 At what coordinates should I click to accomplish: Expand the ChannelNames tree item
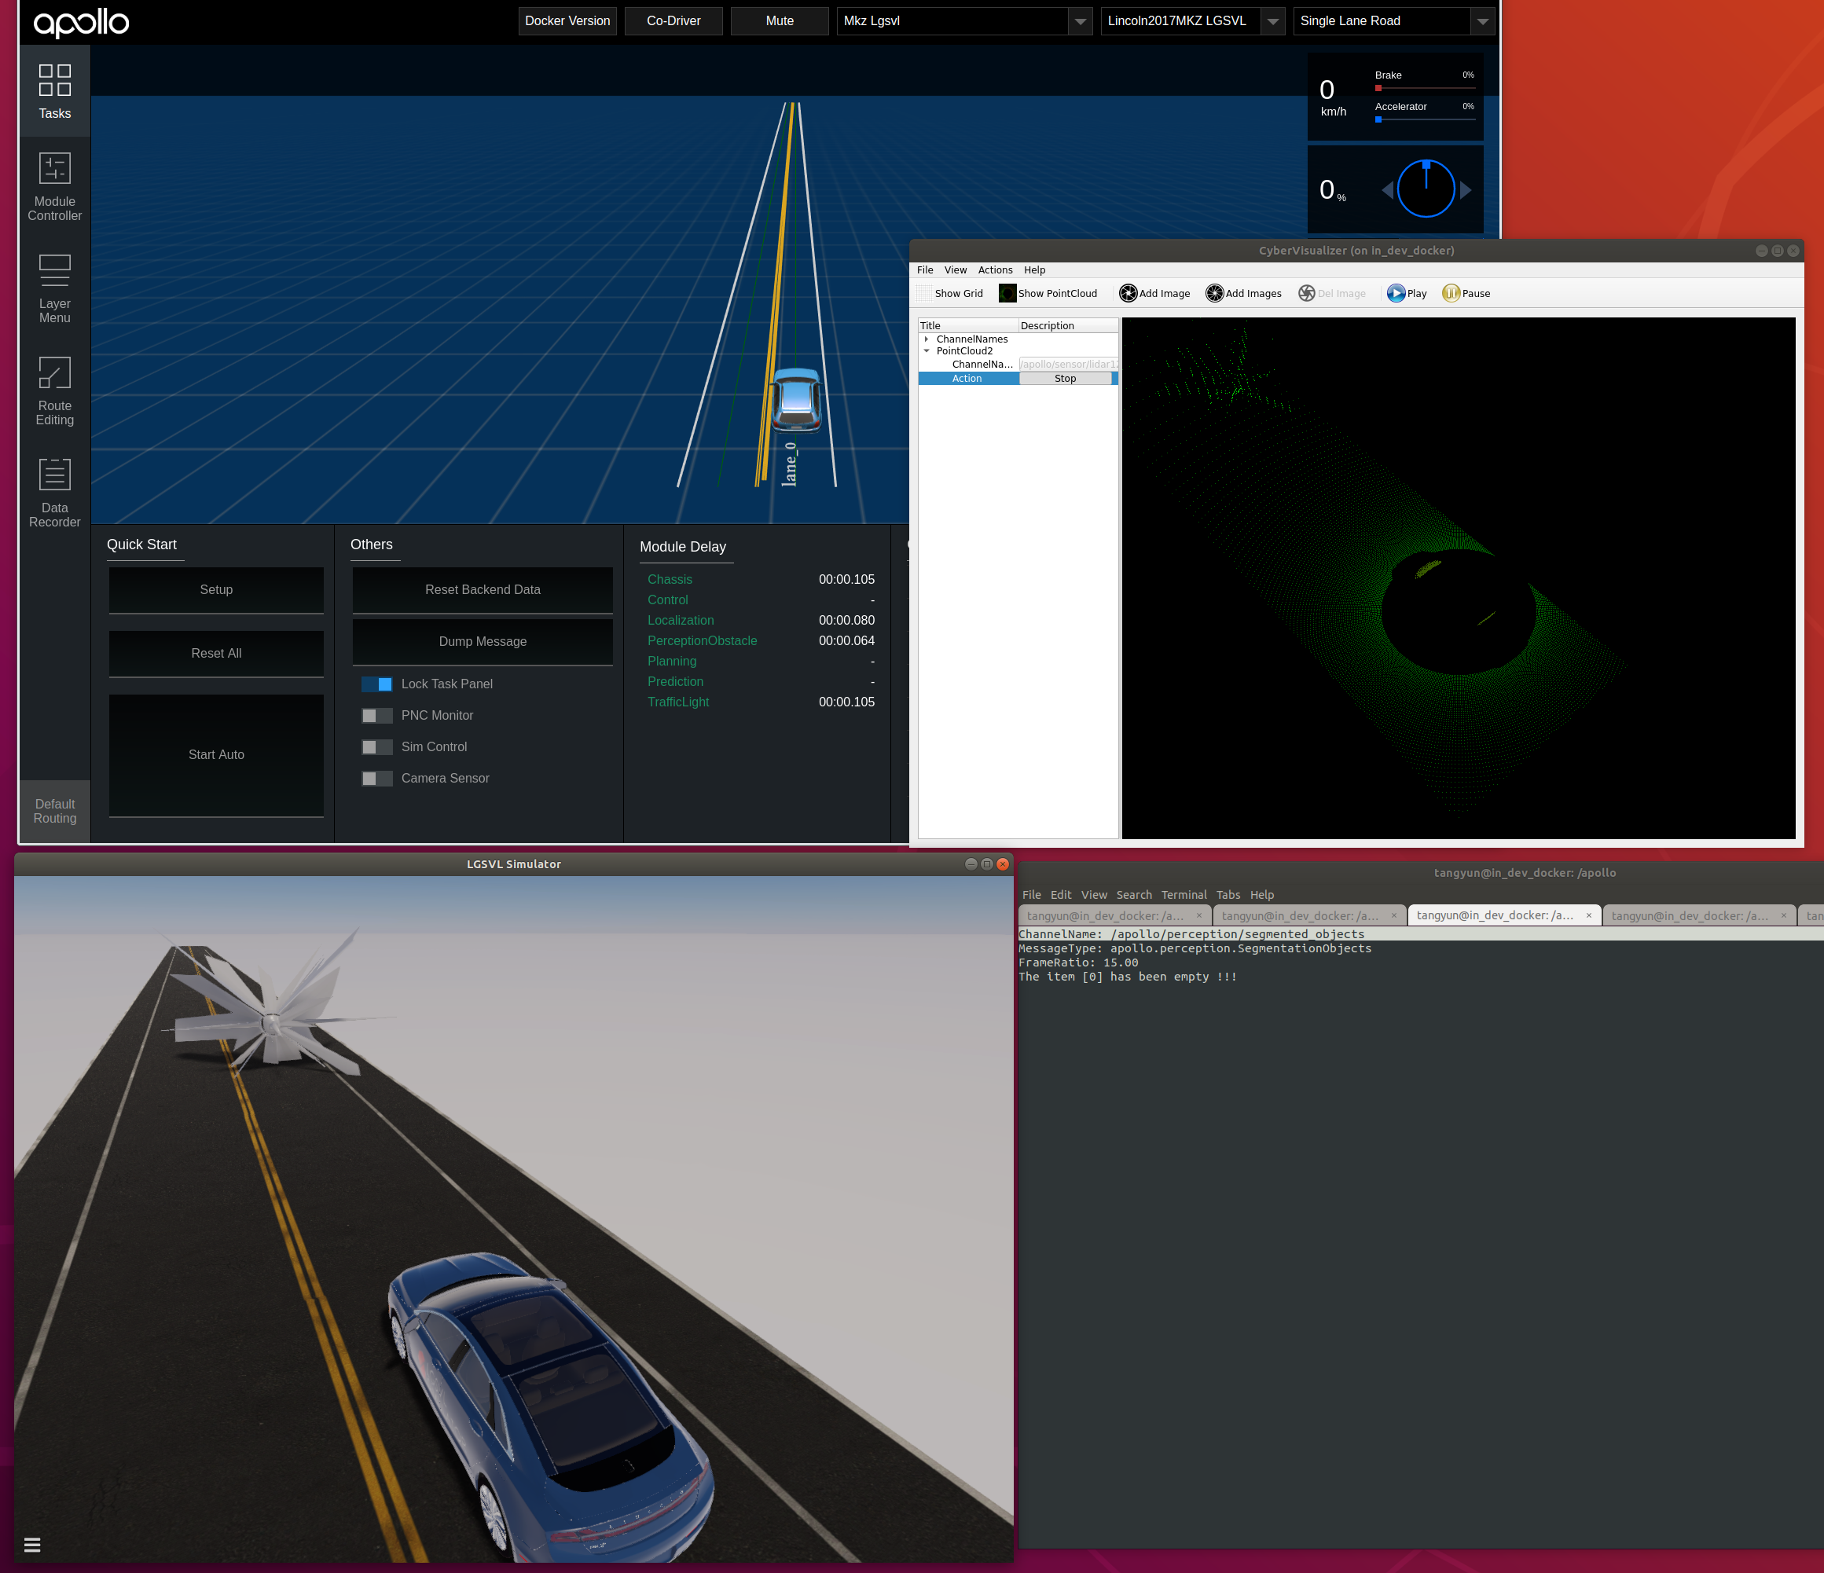tap(926, 339)
